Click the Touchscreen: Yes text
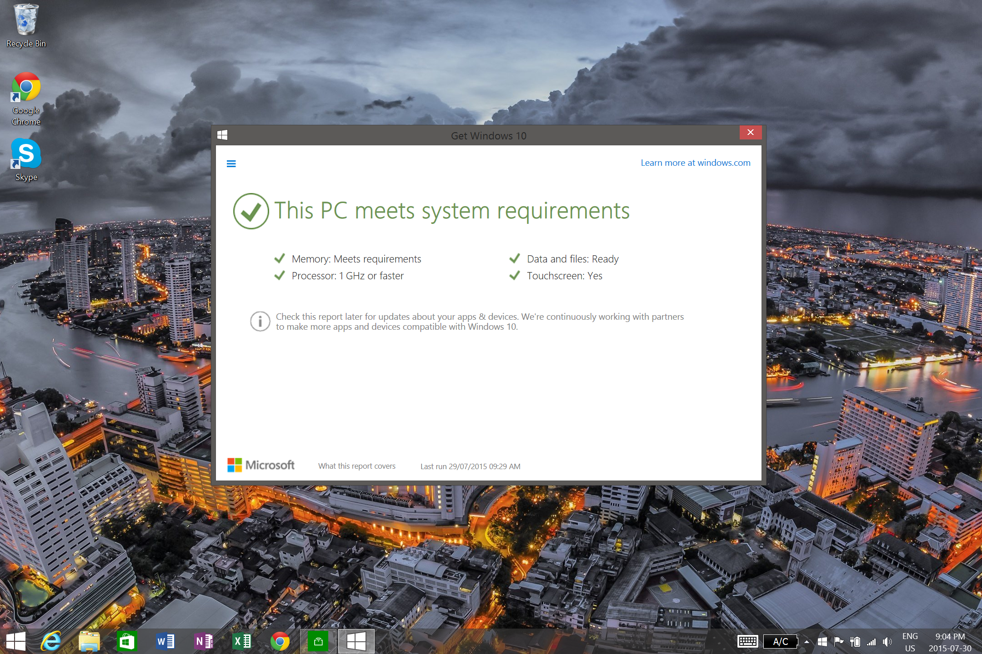The height and width of the screenshot is (654, 982). pyautogui.click(x=565, y=276)
